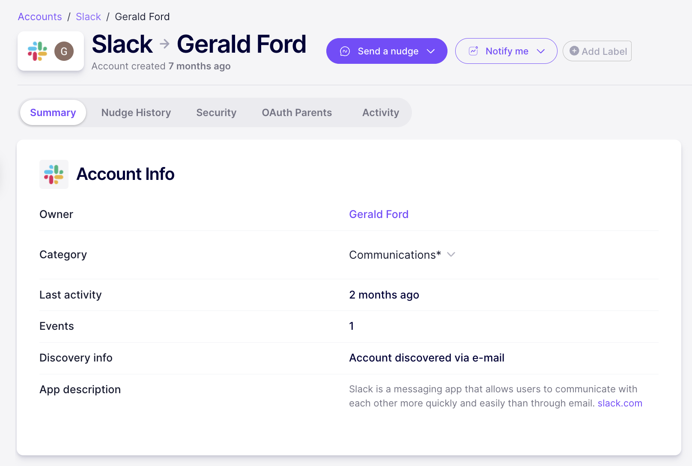Expand the Notify me chevron
This screenshot has width=692, height=466.
(541, 51)
